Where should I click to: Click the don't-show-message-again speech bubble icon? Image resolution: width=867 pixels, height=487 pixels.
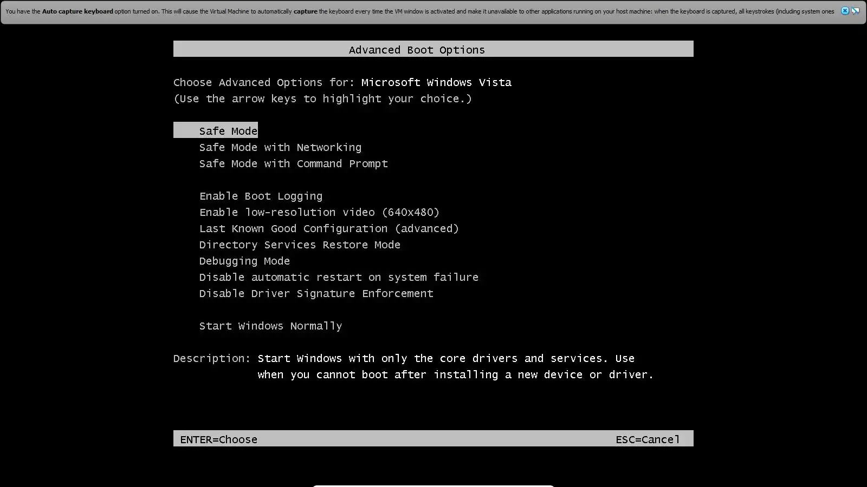coord(856,11)
